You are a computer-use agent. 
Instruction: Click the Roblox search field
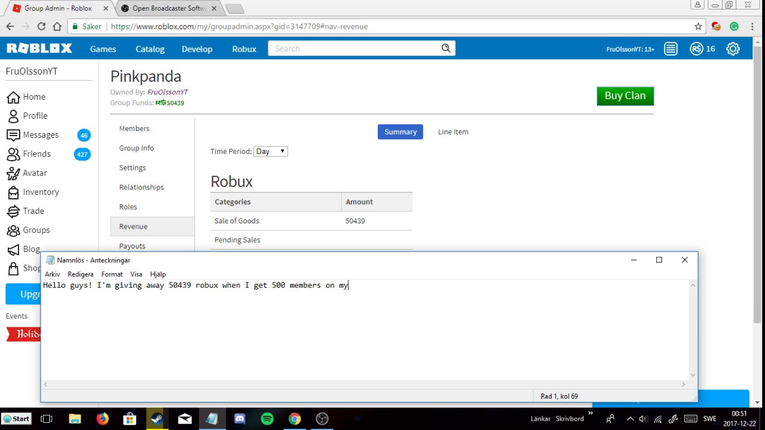point(354,48)
